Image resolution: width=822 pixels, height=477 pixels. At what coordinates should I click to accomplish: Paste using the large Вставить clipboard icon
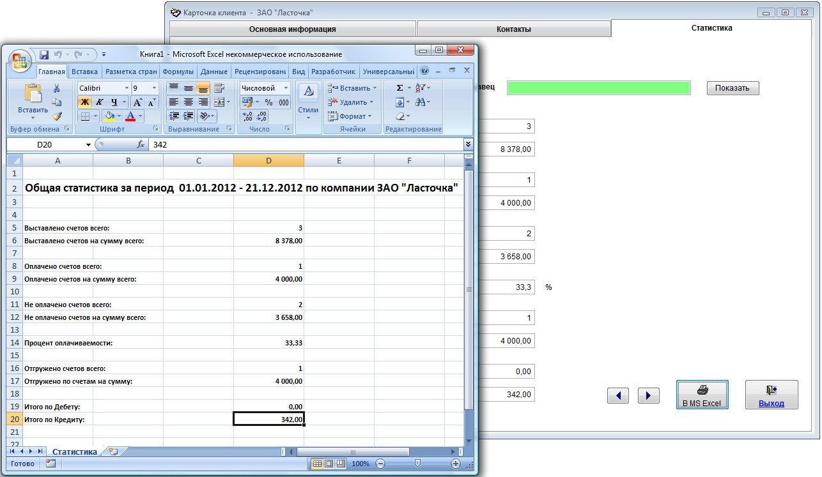33,94
